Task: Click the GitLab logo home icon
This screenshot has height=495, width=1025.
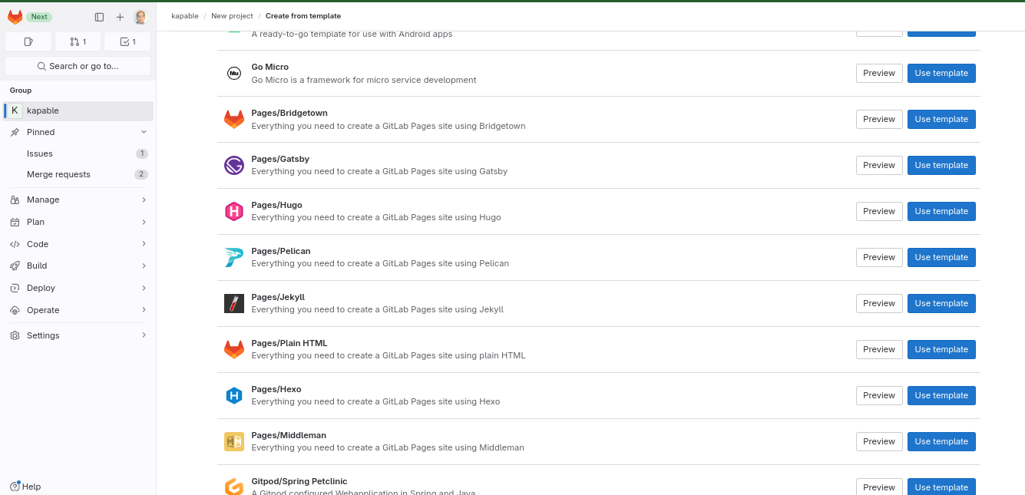Action: click(15, 17)
